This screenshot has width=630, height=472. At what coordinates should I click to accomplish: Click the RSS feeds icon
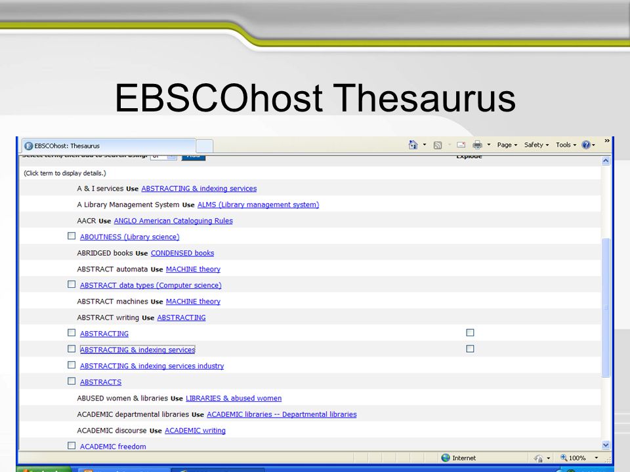click(x=438, y=146)
